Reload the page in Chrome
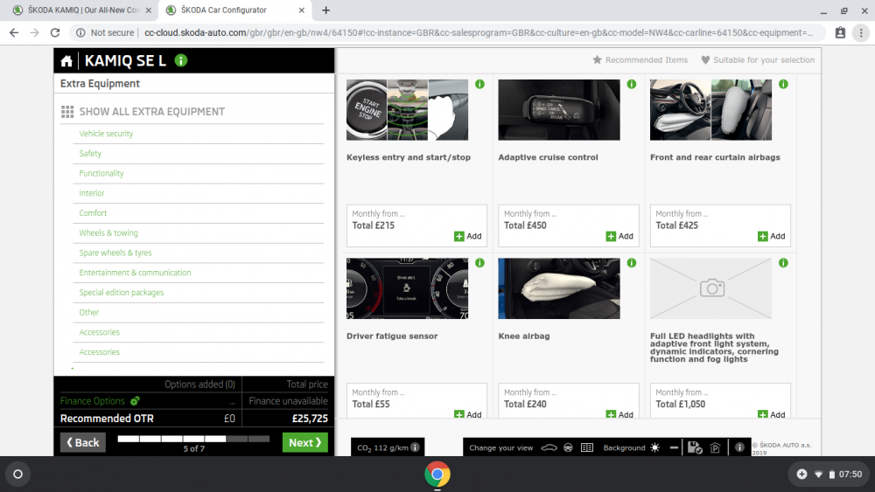This screenshot has width=875, height=492. pyautogui.click(x=54, y=33)
